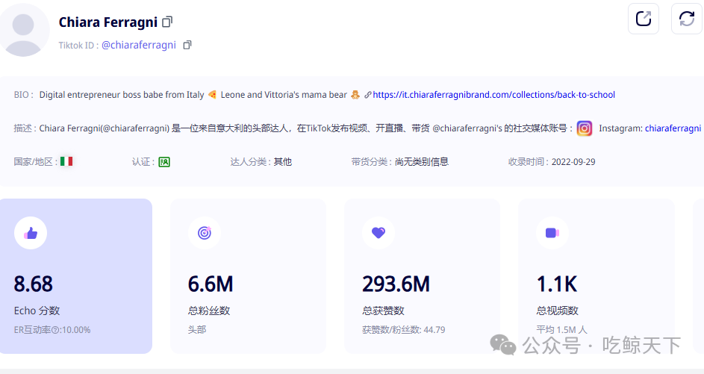Click the BIO label
Screen dimensions: 704x374
(x=23, y=95)
